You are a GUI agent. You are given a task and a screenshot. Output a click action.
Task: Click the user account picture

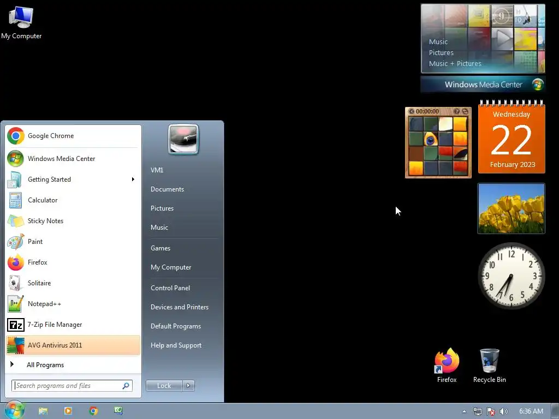coord(183,139)
